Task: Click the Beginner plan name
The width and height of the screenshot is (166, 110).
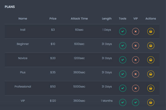Action: [23, 44]
